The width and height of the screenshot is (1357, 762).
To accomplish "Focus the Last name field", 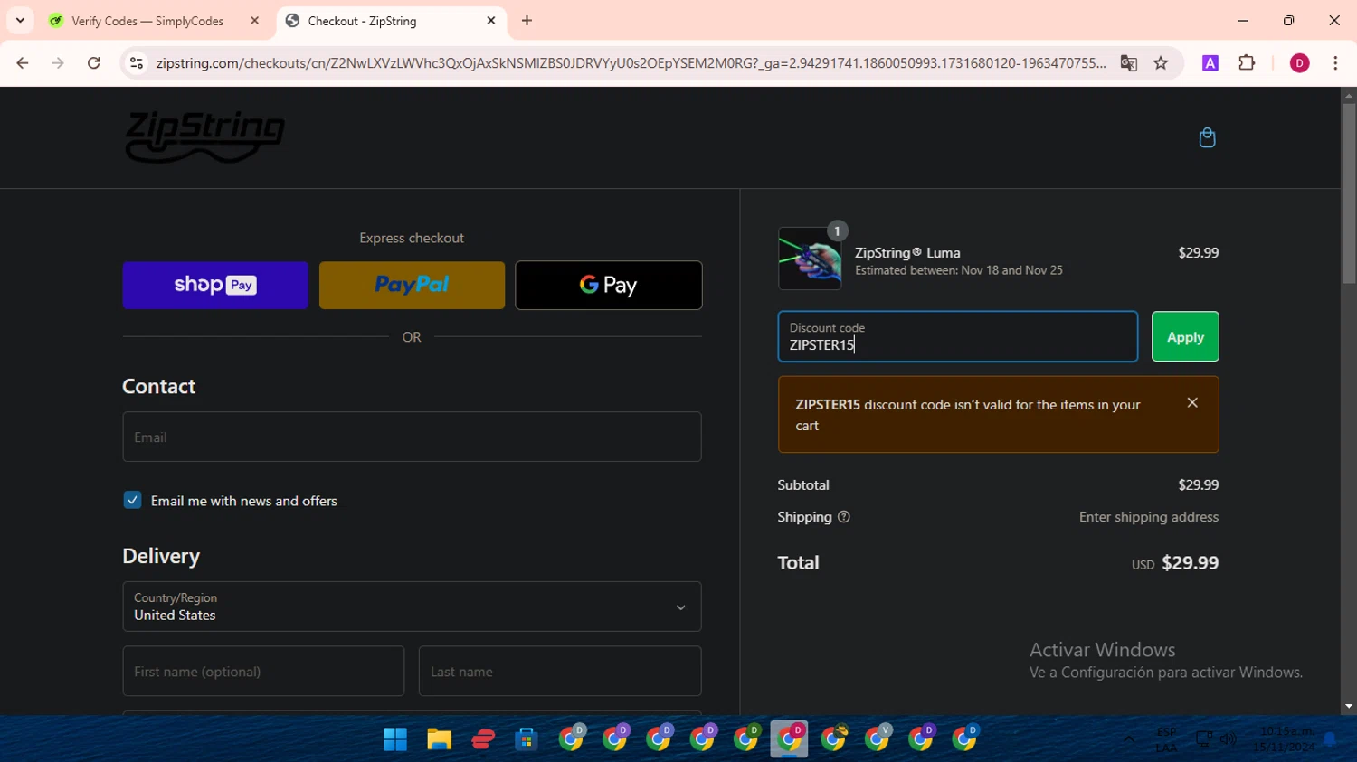I will [560, 671].
